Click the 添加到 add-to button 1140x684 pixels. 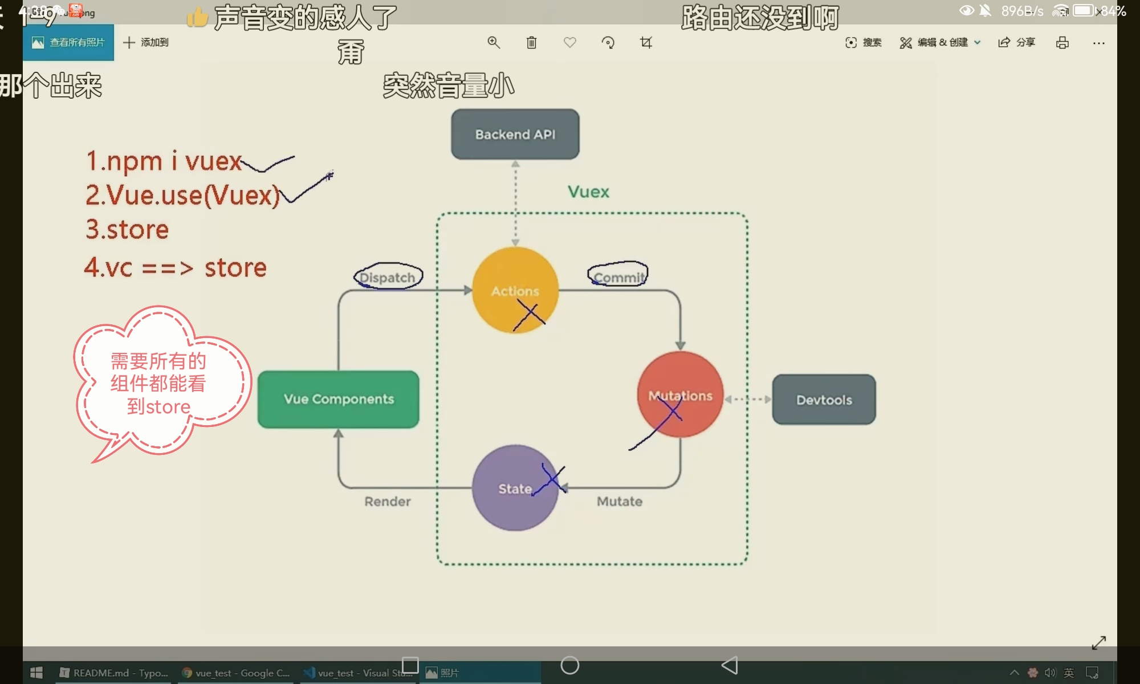click(x=146, y=42)
